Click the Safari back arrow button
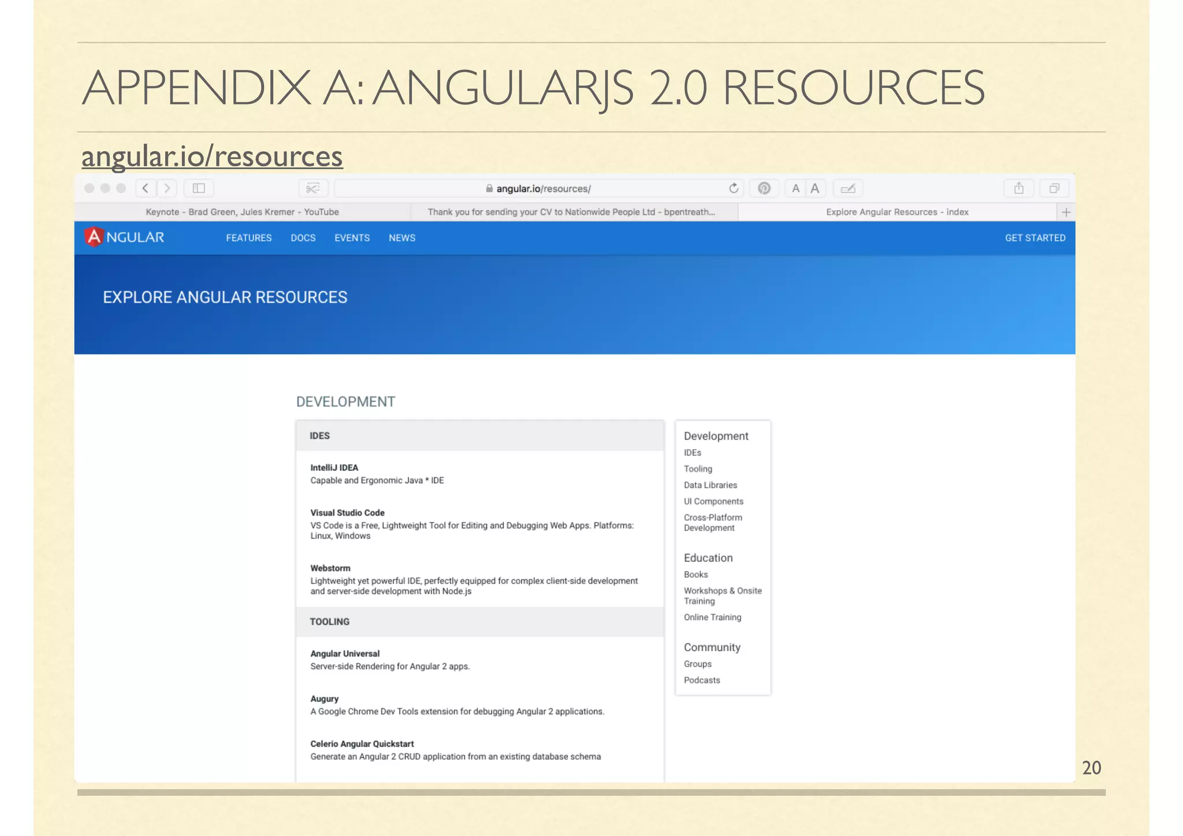The width and height of the screenshot is (1183, 836). pyautogui.click(x=146, y=188)
